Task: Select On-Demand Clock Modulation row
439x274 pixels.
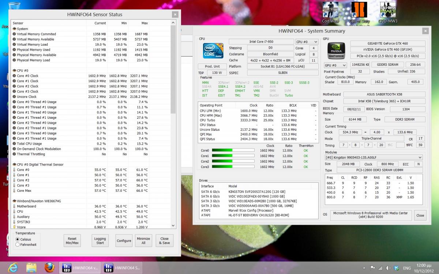Action: [x=80, y=149]
